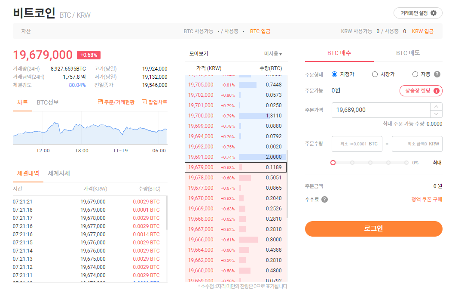Decrease order price with down arrow
Viewport: 452px width, 299px height.
(436, 114)
